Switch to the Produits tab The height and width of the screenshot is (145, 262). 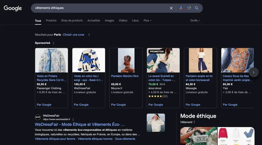(51, 21)
